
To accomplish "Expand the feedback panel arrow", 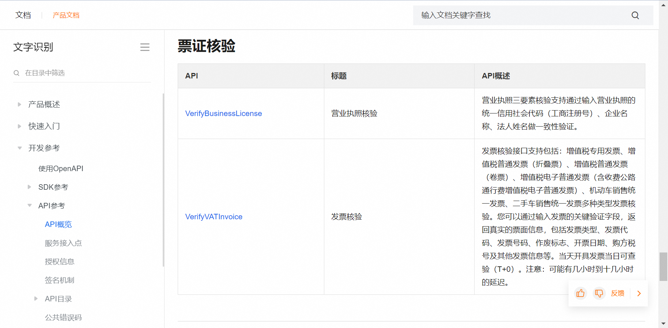I will [x=639, y=293].
